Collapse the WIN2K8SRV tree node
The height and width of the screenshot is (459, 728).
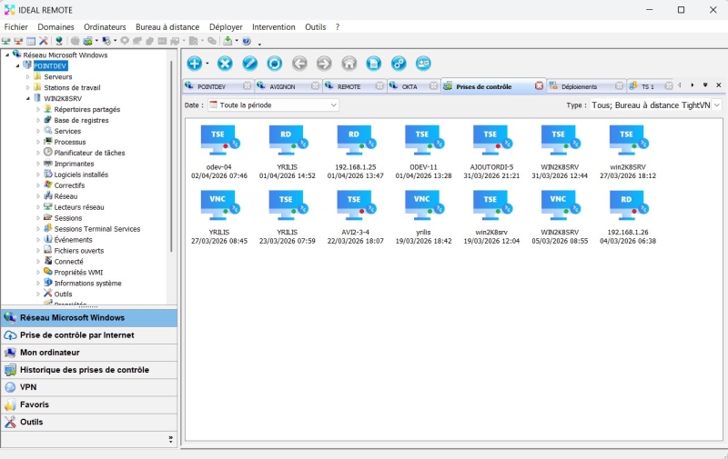point(28,98)
